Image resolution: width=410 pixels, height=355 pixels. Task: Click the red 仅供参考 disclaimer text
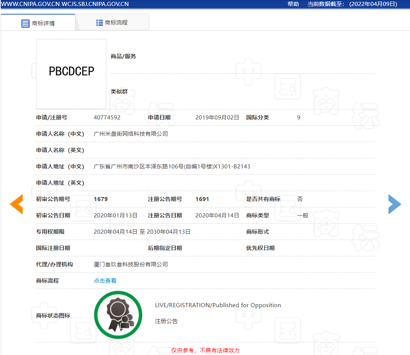[x=205, y=350]
